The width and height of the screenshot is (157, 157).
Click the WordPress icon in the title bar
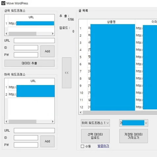coord(3,3)
